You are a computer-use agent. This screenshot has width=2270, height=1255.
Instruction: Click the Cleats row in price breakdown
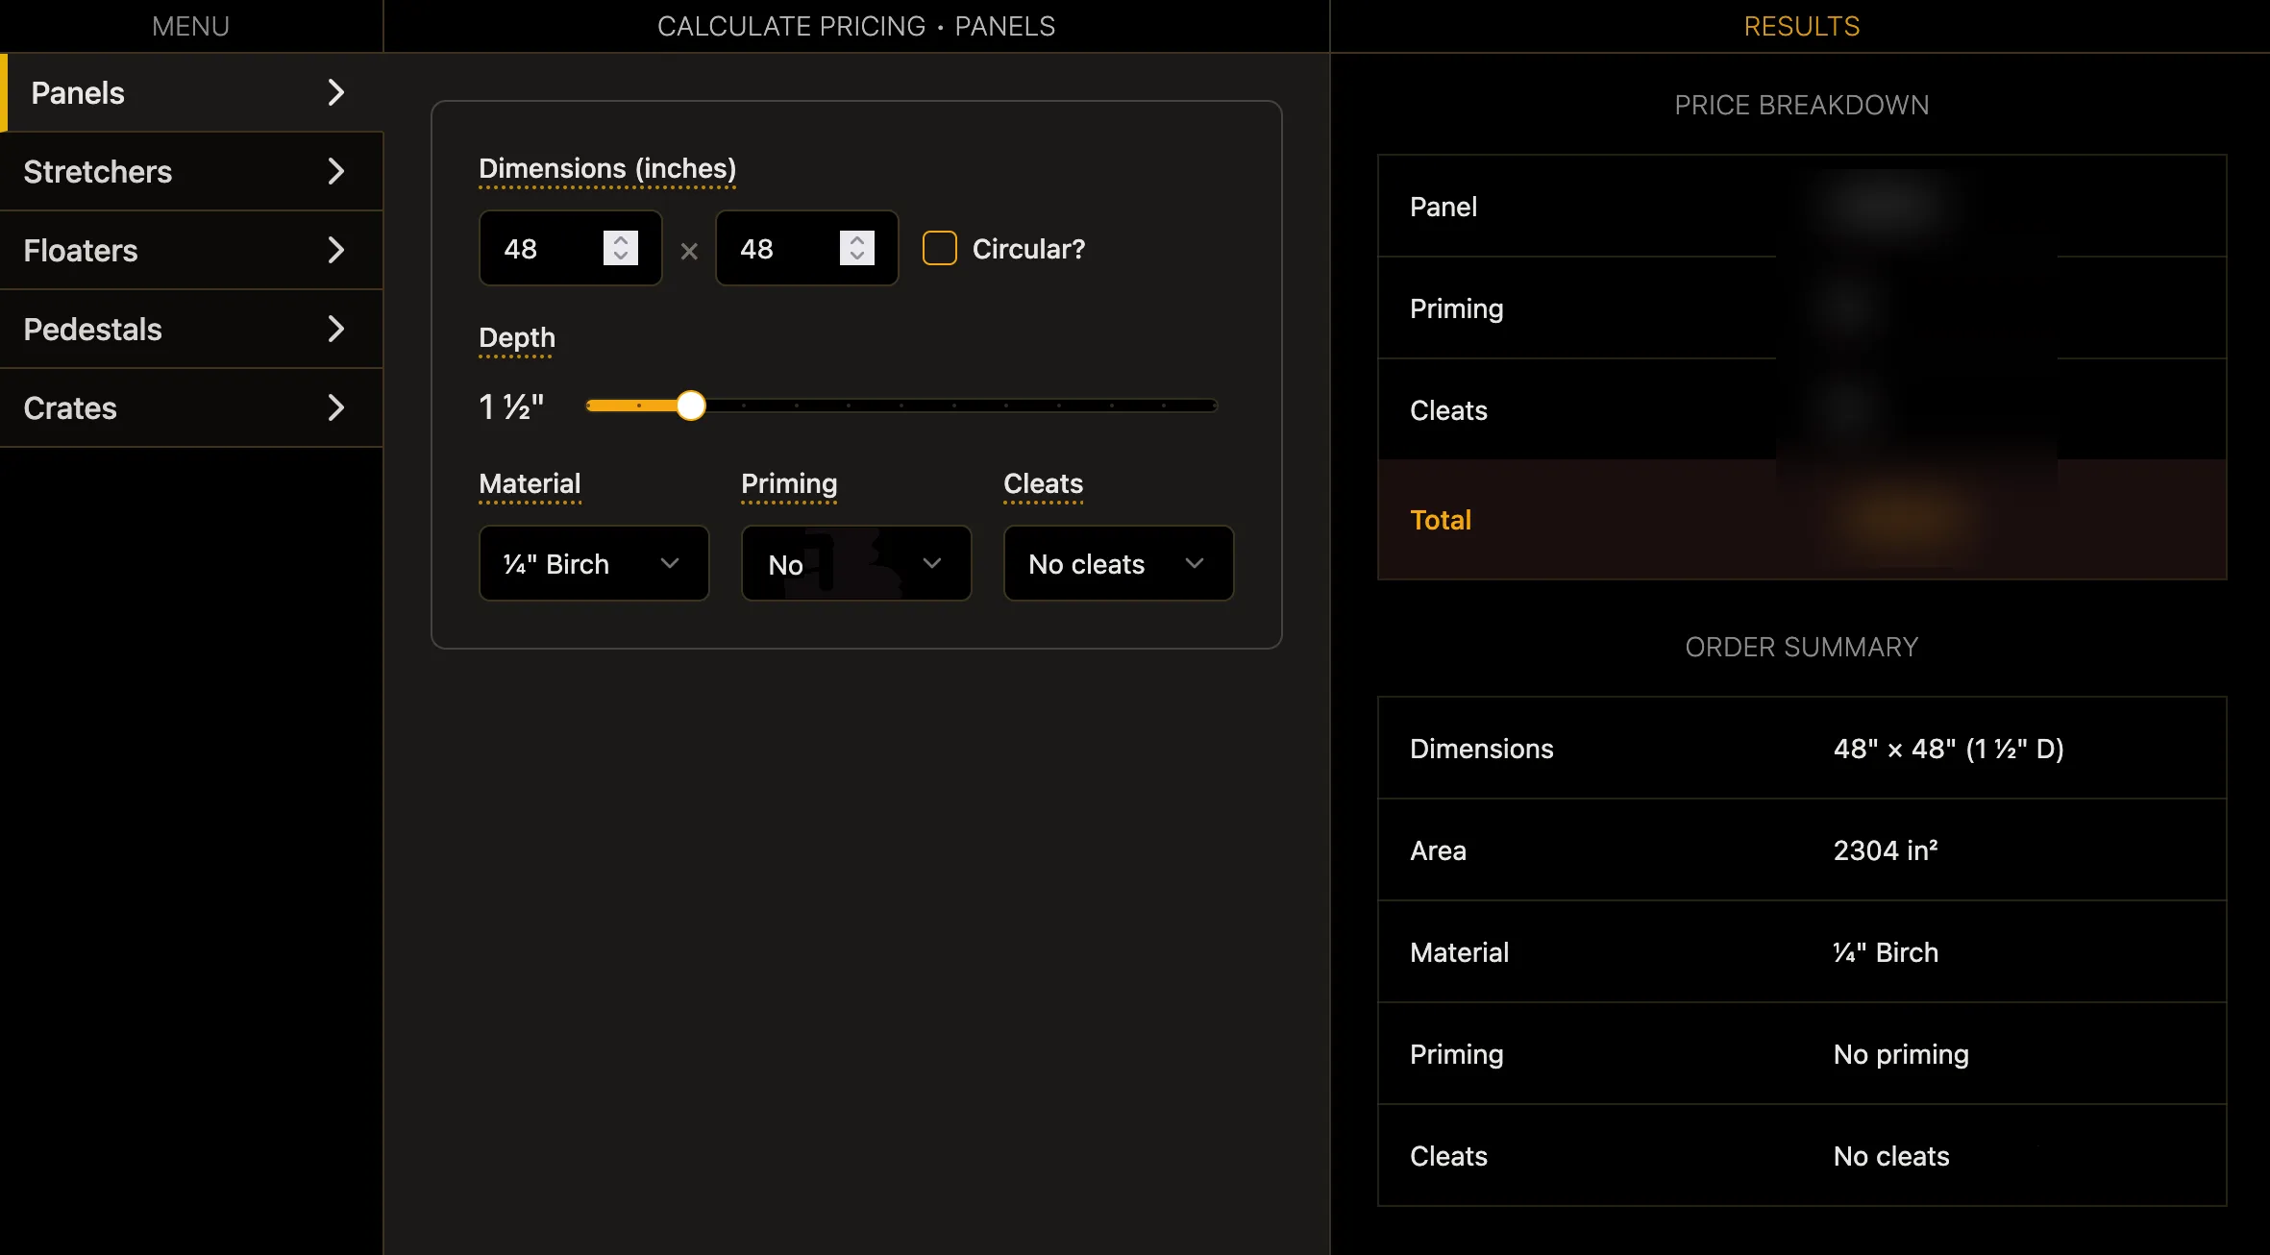1802,409
